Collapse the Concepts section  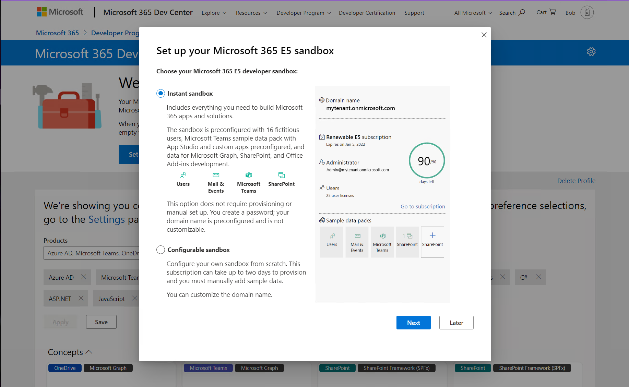[70, 352]
